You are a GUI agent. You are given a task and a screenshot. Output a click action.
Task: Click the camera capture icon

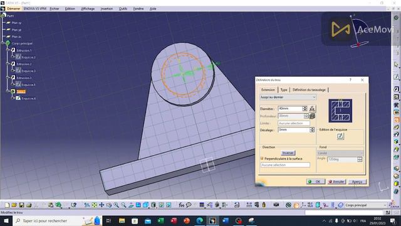(x=276, y=205)
